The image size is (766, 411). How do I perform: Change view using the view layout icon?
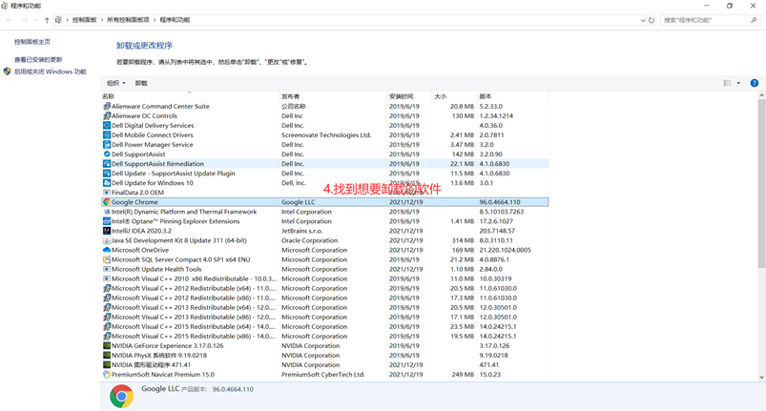[x=727, y=83]
